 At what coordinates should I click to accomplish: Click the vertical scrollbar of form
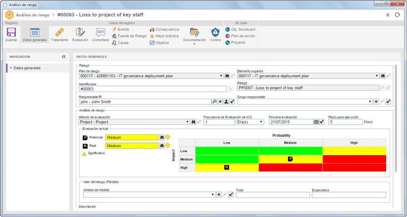(x=396, y=118)
